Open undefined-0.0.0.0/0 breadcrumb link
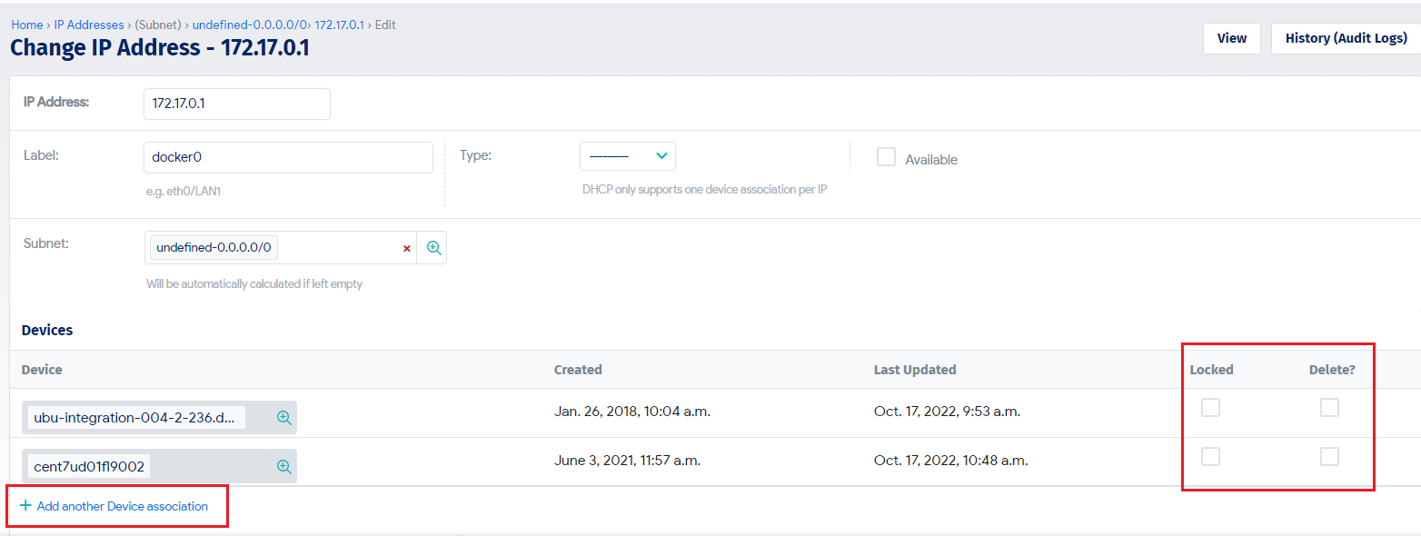The height and width of the screenshot is (536, 1421). tap(250, 25)
